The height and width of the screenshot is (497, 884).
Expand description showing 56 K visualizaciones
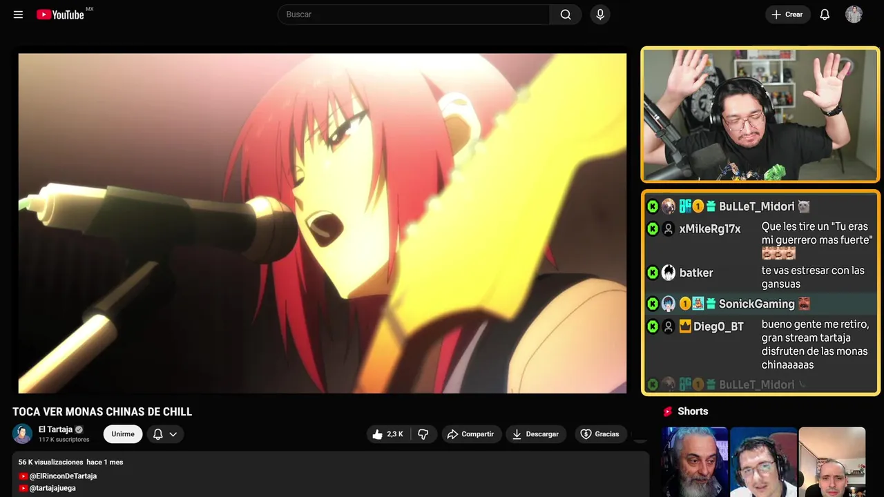pyautogui.click(x=331, y=474)
